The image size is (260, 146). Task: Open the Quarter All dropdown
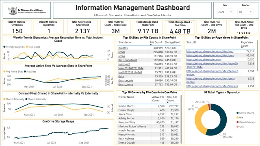245,12
